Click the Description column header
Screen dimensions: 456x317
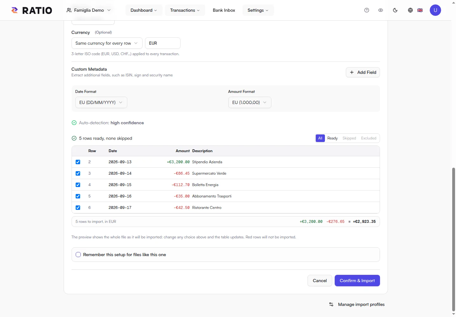pos(202,151)
